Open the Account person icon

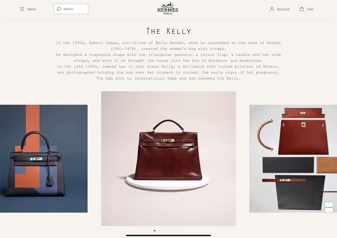click(272, 9)
